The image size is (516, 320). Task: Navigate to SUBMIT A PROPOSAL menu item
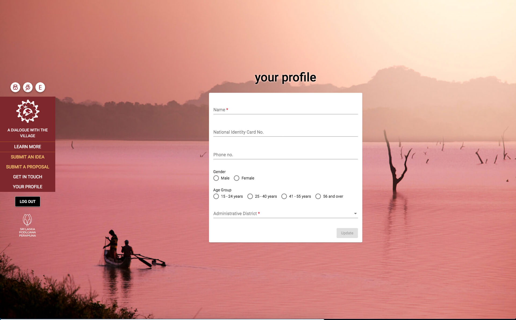pyautogui.click(x=28, y=166)
